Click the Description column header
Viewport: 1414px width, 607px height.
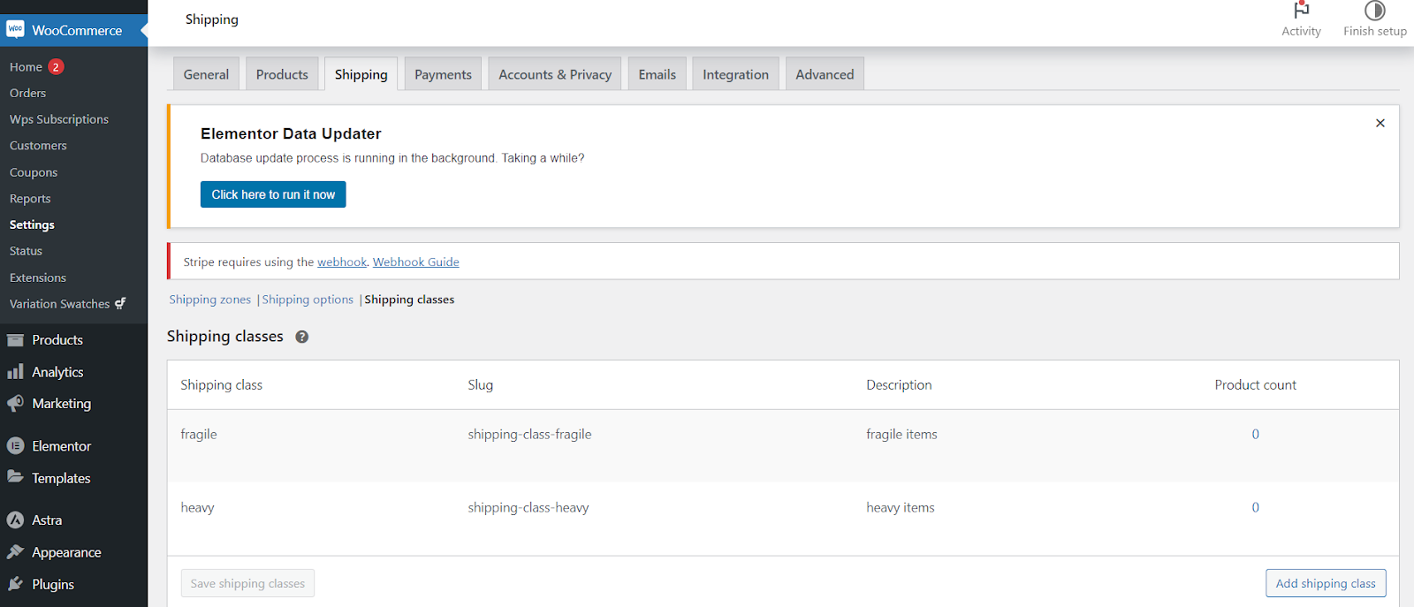pos(899,384)
